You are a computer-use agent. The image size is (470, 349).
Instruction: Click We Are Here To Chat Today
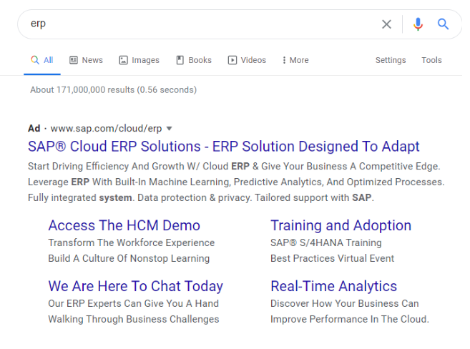point(135,286)
